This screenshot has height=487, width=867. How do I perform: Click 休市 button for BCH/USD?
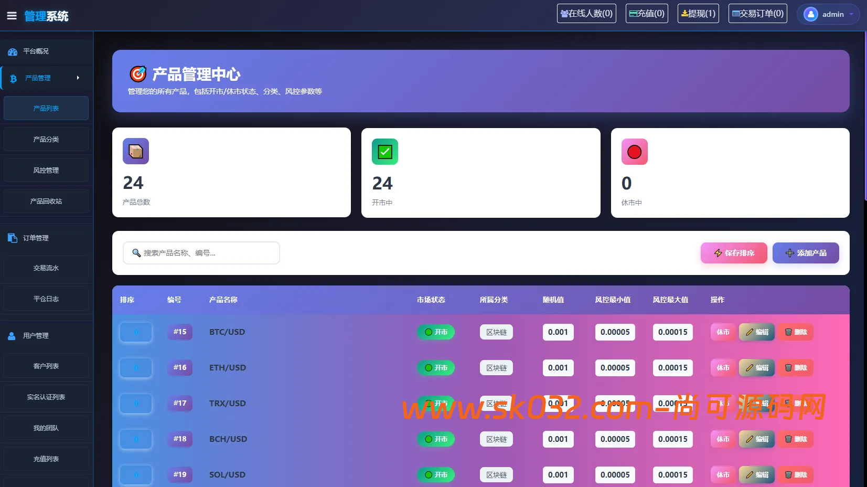pyautogui.click(x=723, y=439)
